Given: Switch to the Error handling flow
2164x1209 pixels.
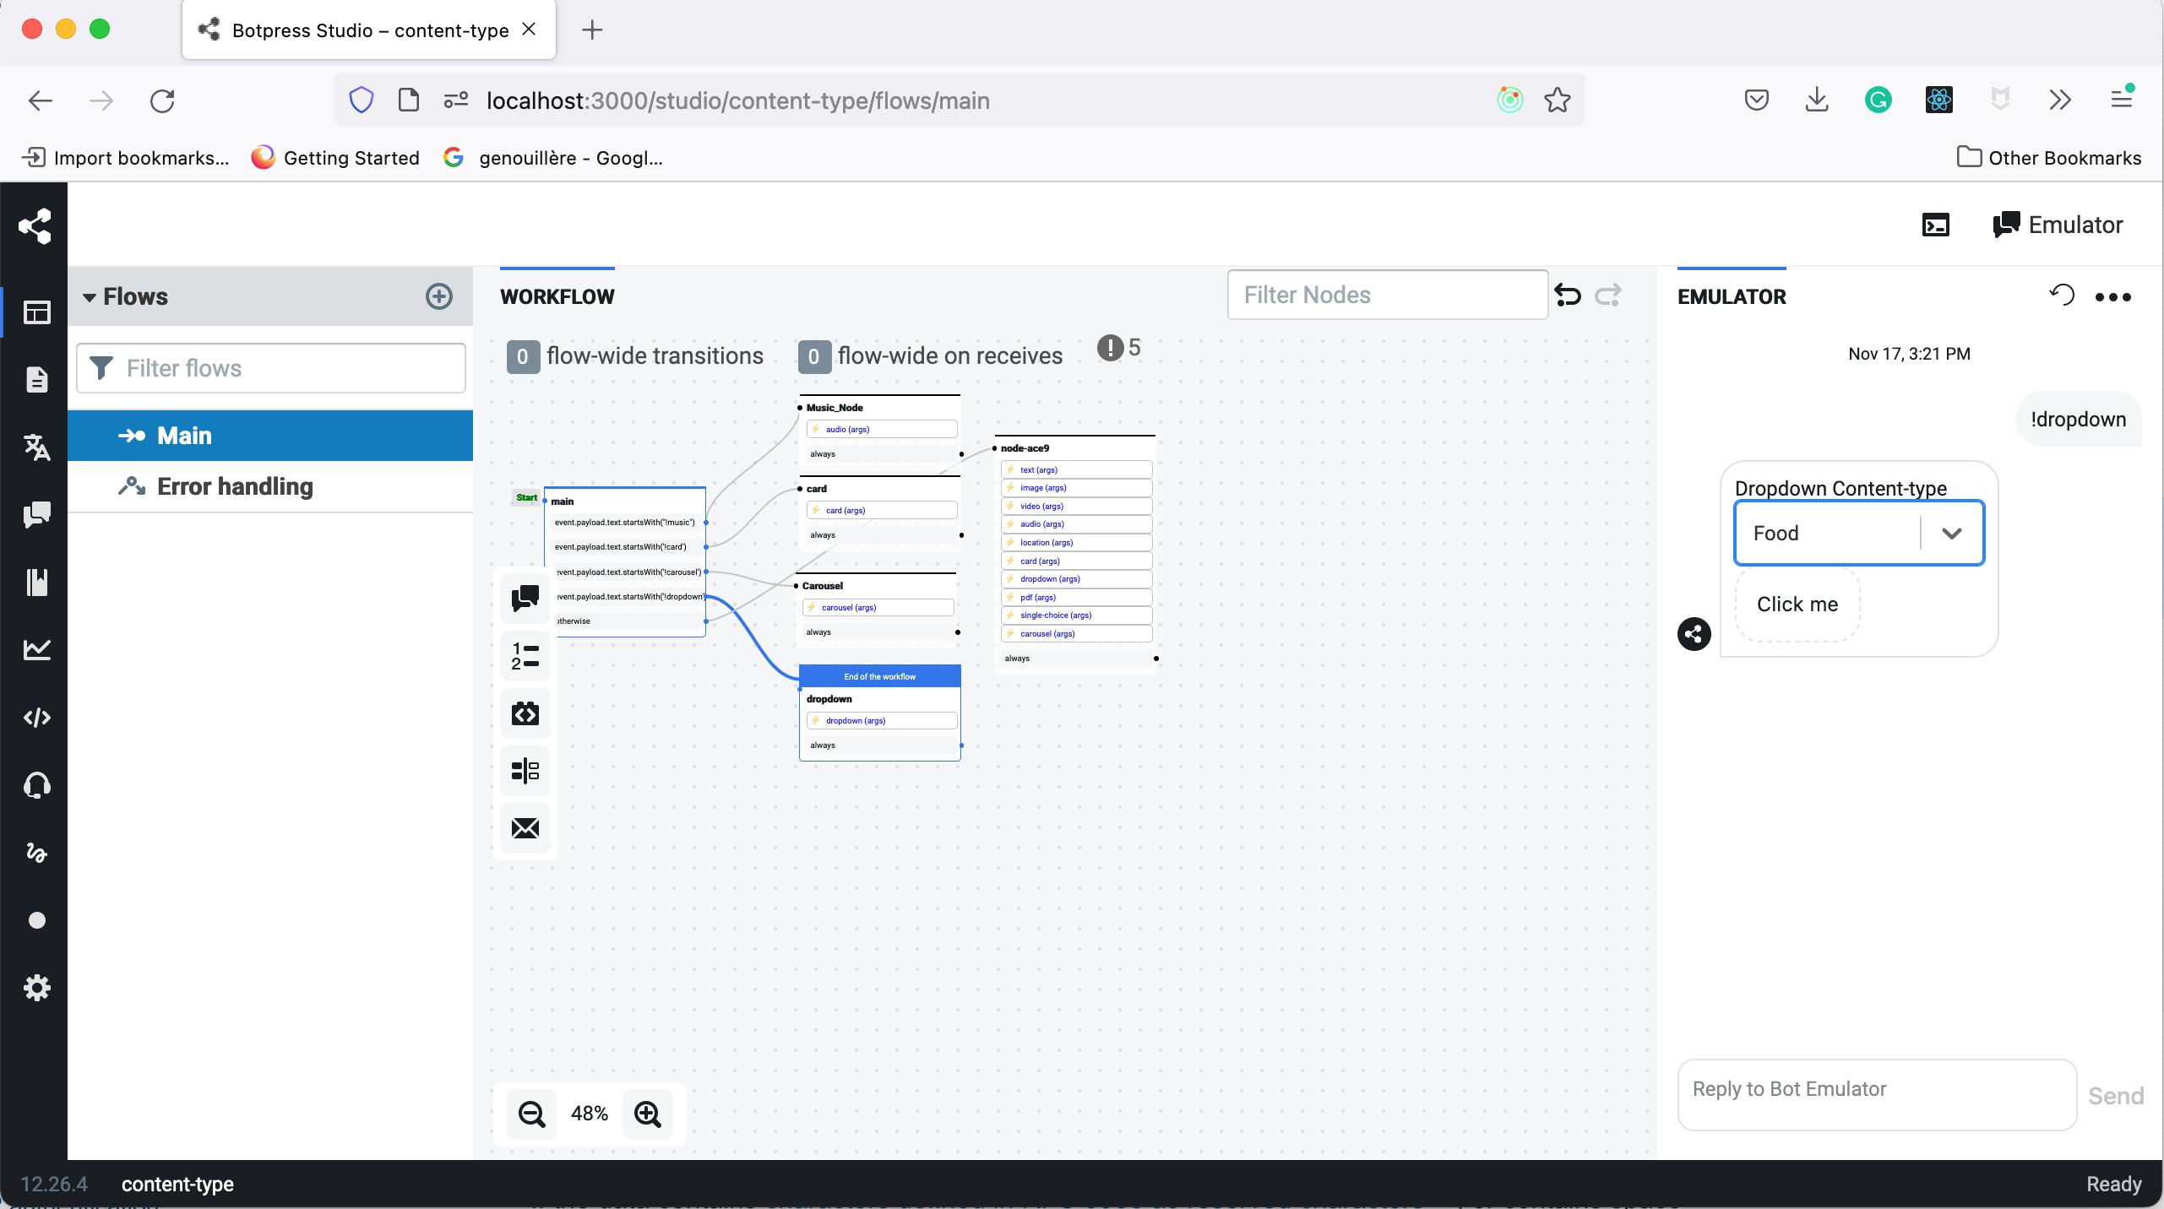Looking at the screenshot, I should click(234, 486).
